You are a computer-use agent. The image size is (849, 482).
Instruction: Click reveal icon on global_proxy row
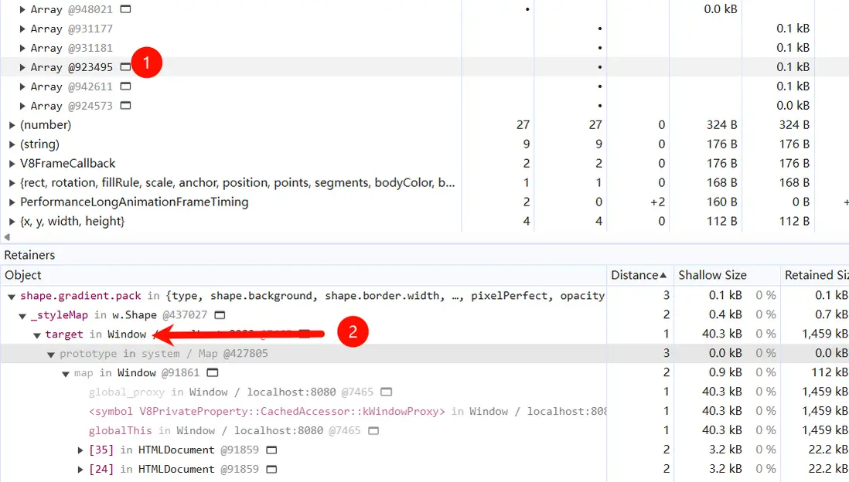386,392
